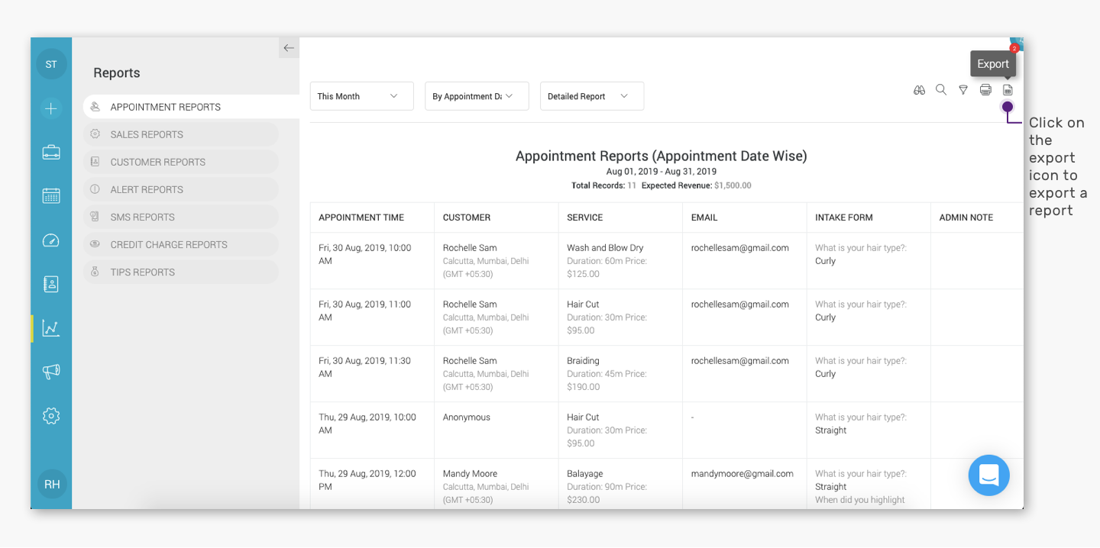Click the Admin Note column header
Image resolution: width=1100 pixels, height=548 pixels.
[x=966, y=218]
